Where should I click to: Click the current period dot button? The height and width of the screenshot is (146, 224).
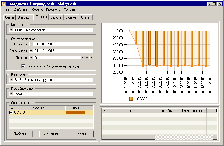point(87,58)
